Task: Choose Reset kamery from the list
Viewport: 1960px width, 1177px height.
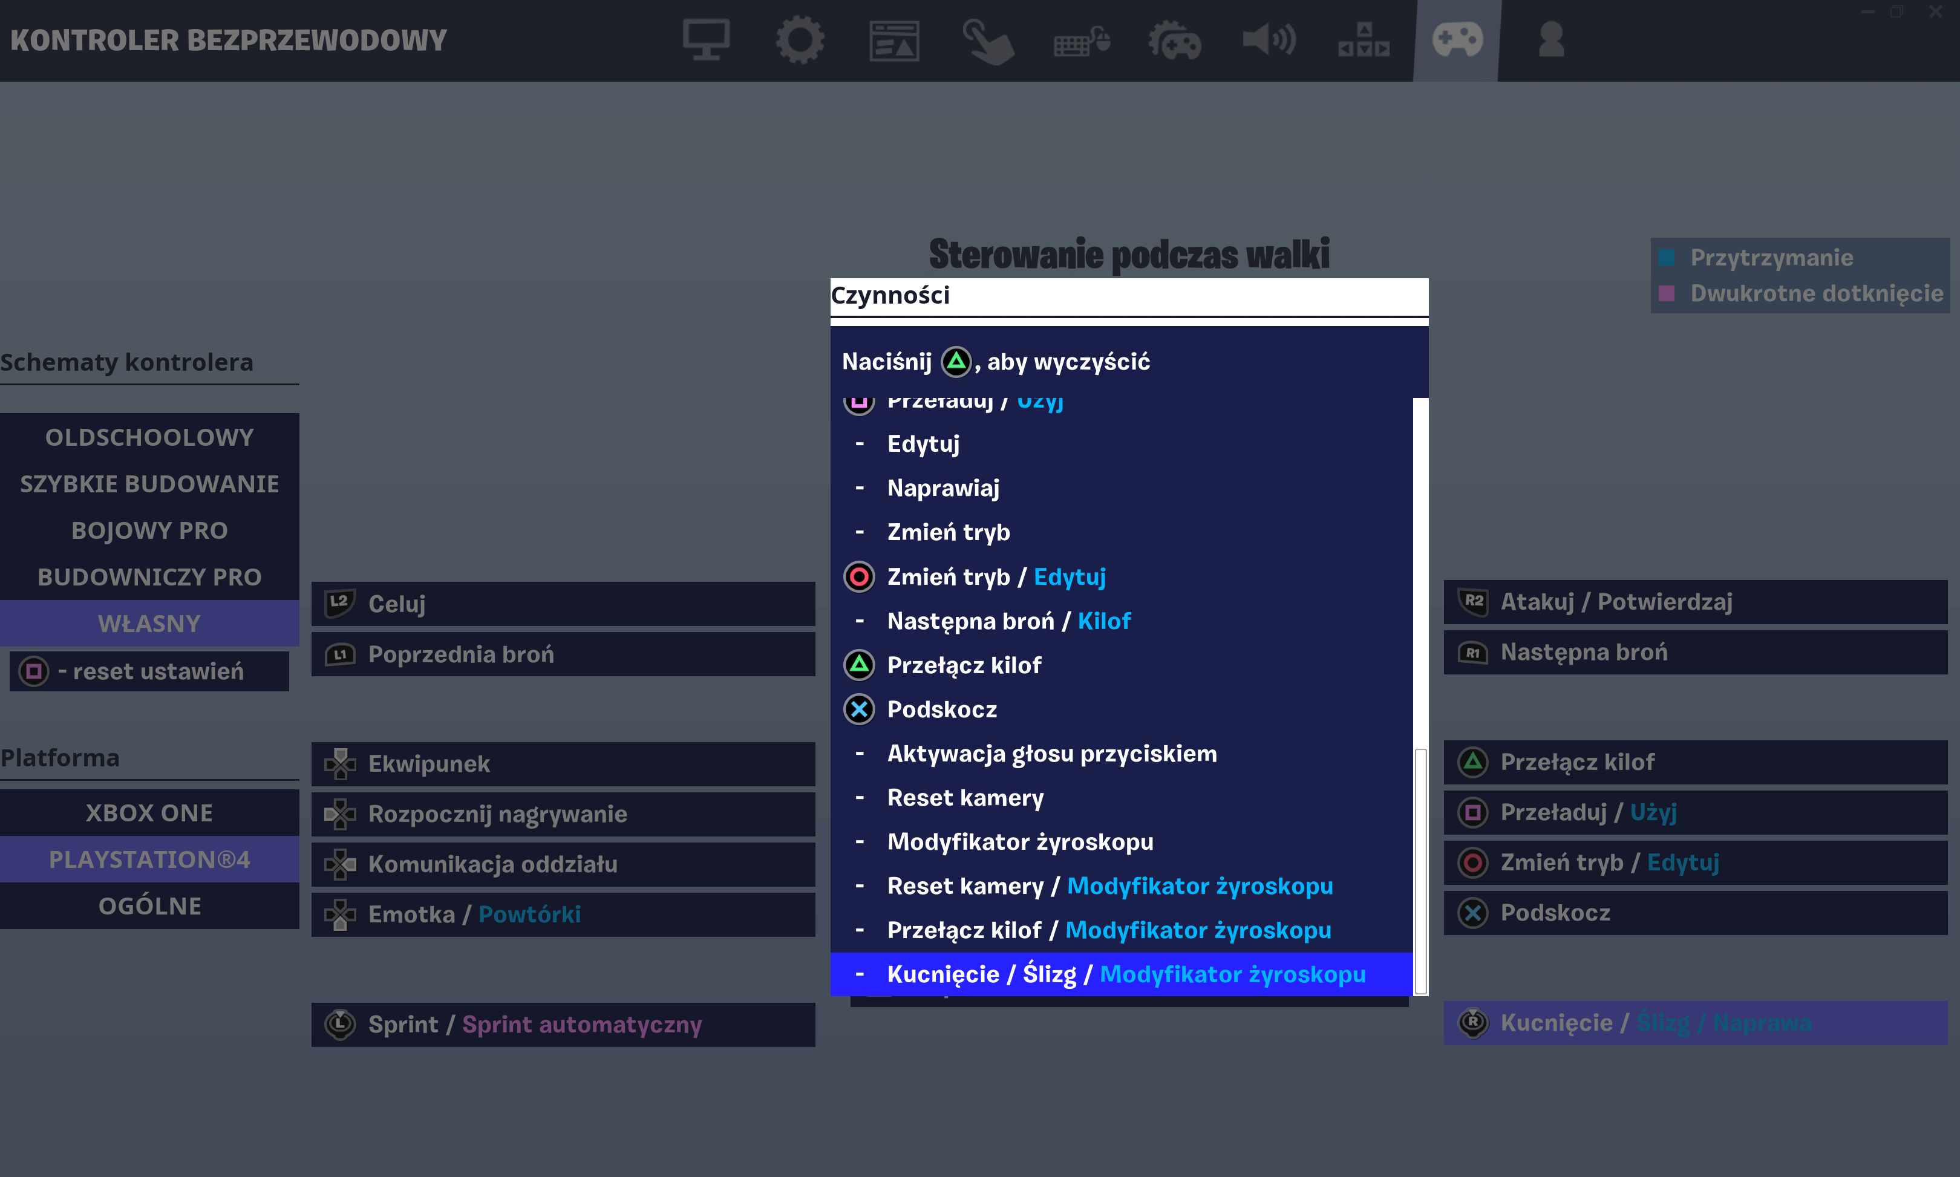Action: point(1122,798)
